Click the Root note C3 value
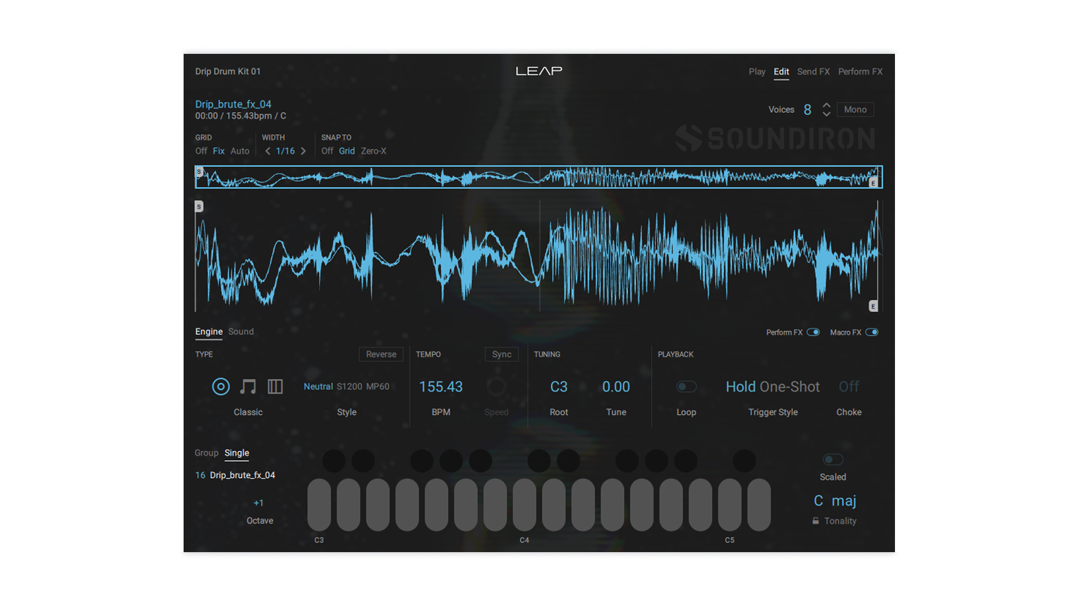This screenshot has width=1078, height=606. point(559,387)
